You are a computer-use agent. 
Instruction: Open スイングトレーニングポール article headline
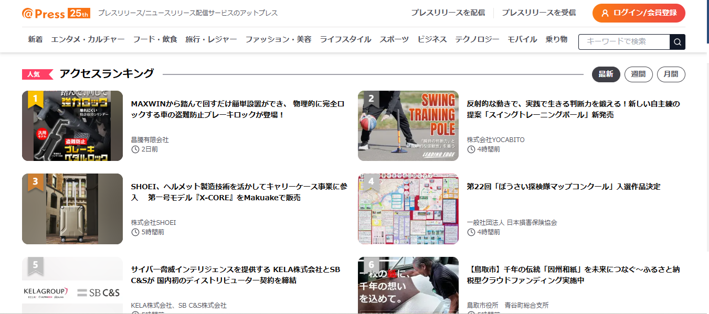tap(574, 109)
